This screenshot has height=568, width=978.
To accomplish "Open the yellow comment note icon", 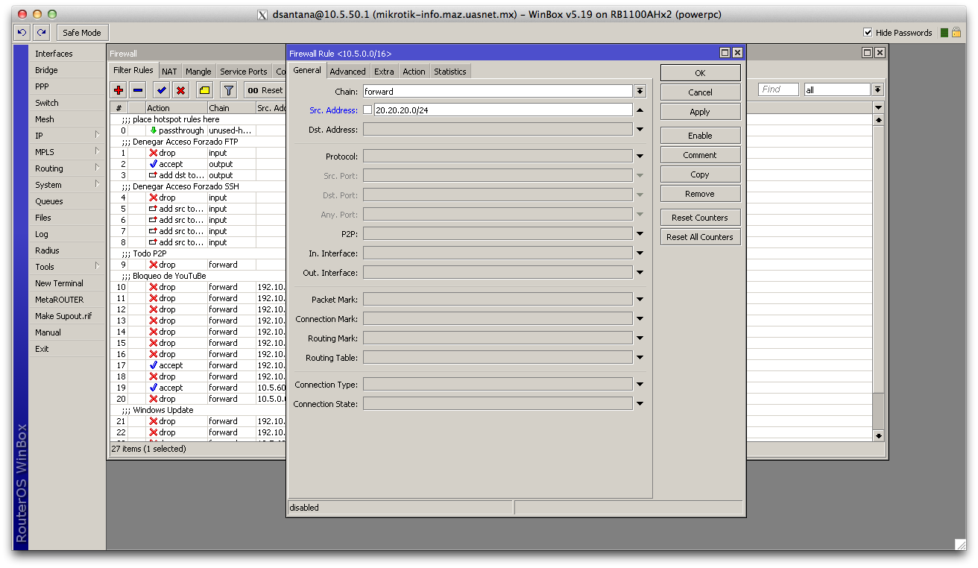I will pos(204,90).
